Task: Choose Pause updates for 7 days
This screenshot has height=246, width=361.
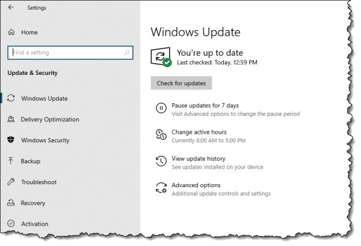Action: point(205,106)
